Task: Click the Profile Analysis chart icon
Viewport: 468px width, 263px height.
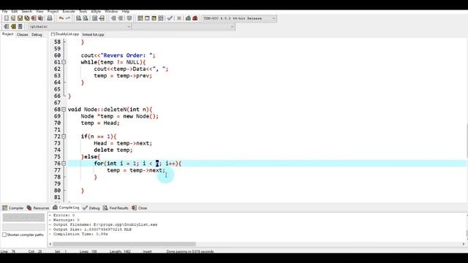Action: pos(188,18)
